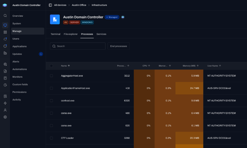Check the ApplicationFrameHost.exe row checkbox
This screenshot has width=247, height=148.
point(51,88)
